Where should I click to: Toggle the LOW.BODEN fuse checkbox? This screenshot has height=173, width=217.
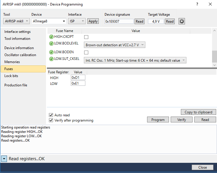86,53
